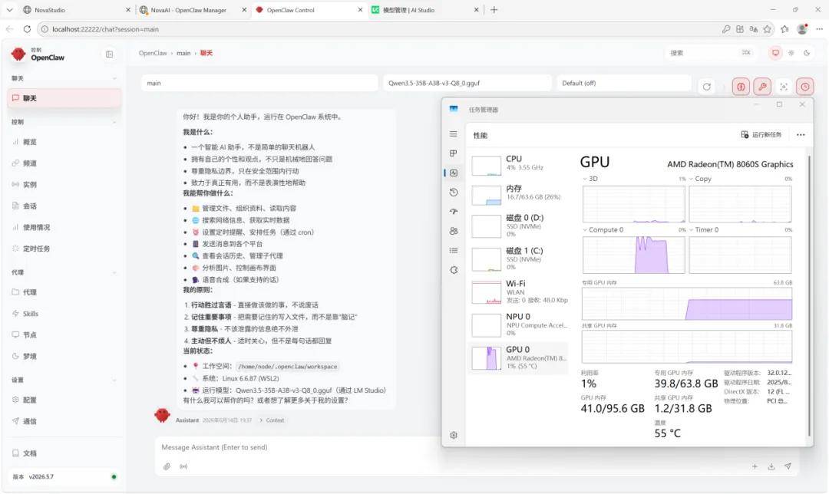Open 频道 in the sidebar
Image resolution: width=829 pixels, height=494 pixels.
coord(64,163)
